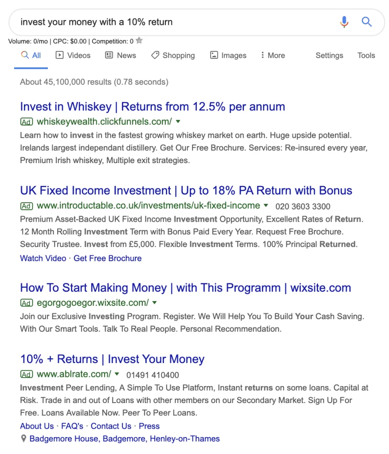The width and height of the screenshot is (389, 454).
Task: Open dropdown arrow next to www.ablrate.com
Action: click(x=117, y=374)
